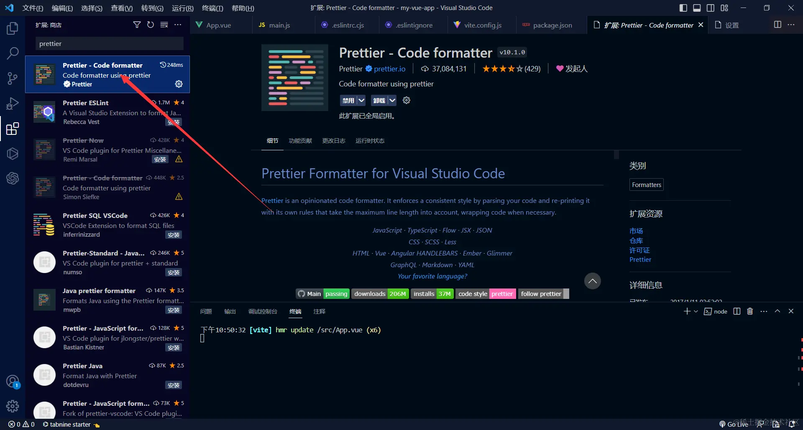
Task: Open the Manage gear in activity bar
Action: [x=13, y=406]
